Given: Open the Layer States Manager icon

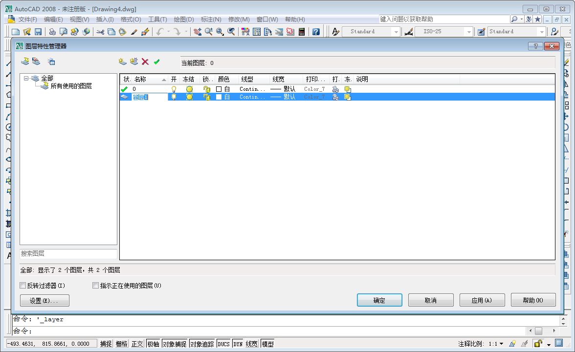Looking at the screenshot, I should coord(50,62).
